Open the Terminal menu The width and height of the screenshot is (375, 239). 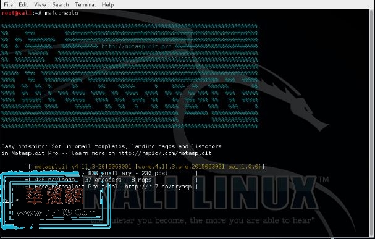(x=85, y=4)
